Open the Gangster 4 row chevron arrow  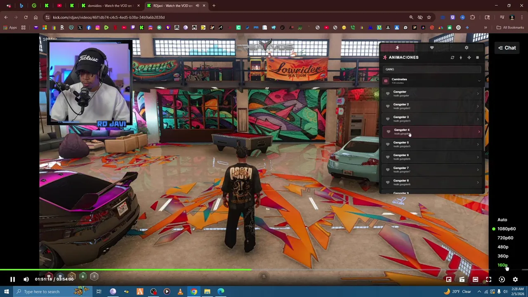coord(479,132)
